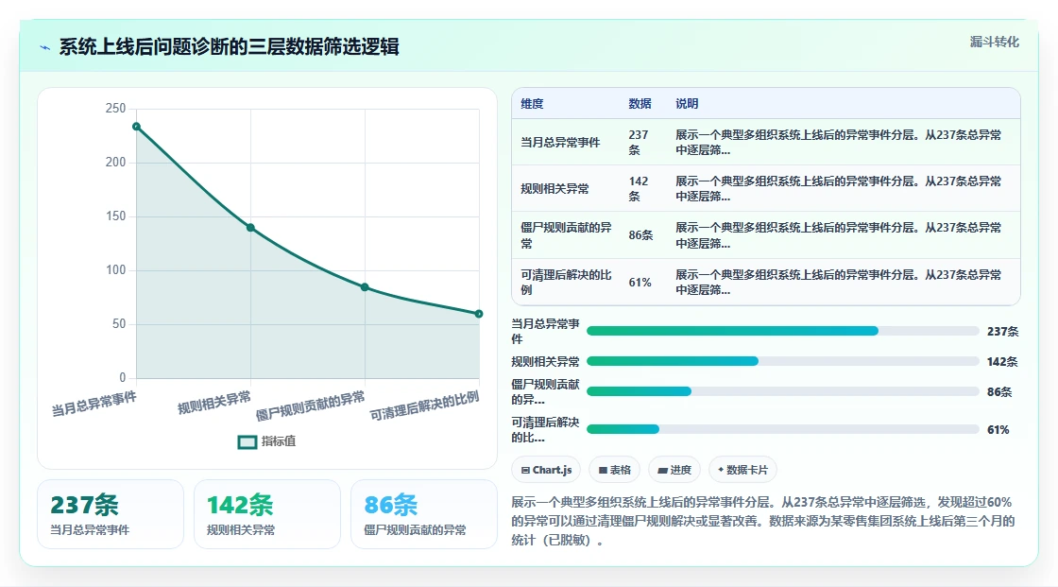Click the 142条 progress bar
Viewport: 1058px width, 587px height.
[783, 361]
